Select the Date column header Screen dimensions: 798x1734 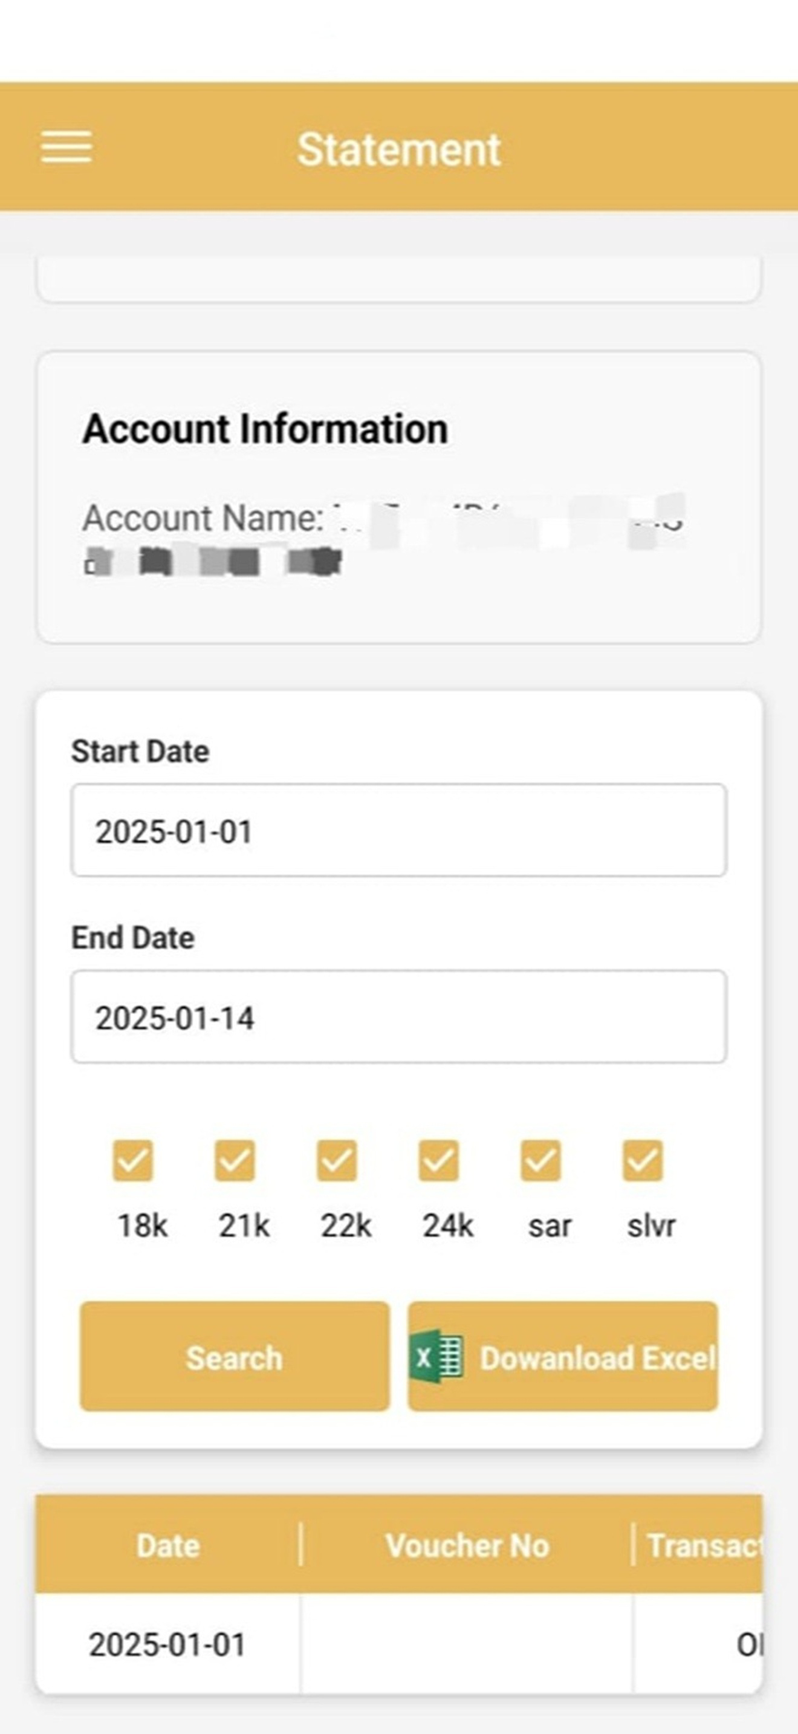tap(168, 1545)
